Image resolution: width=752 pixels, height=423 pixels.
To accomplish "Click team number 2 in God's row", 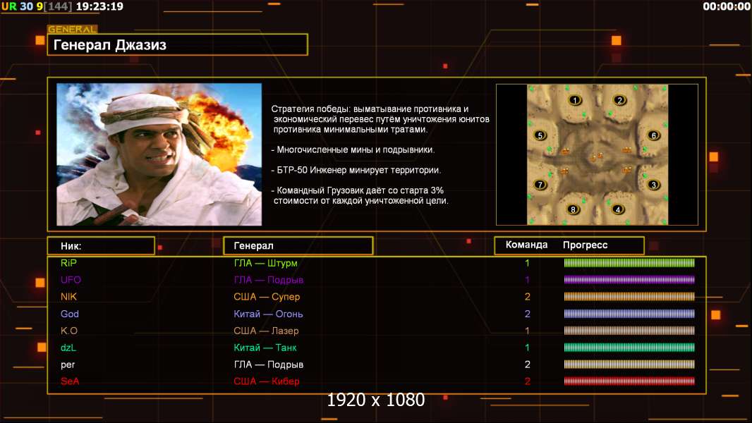I will coord(527,314).
